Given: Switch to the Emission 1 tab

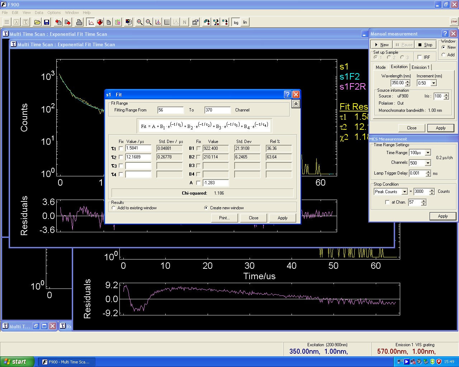Looking at the screenshot, I should [x=420, y=67].
